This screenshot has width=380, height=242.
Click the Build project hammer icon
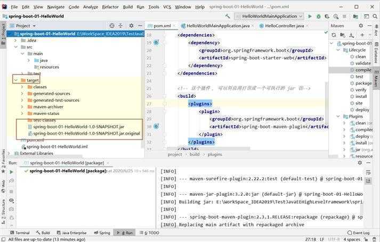(x=228, y=16)
